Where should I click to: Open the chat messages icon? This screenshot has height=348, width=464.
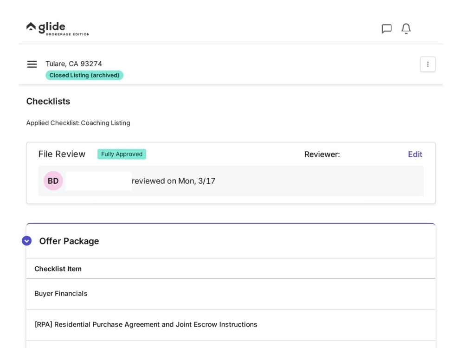(387, 29)
